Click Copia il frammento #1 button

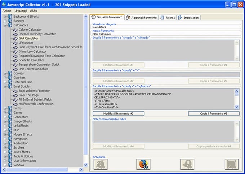[214, 65]
